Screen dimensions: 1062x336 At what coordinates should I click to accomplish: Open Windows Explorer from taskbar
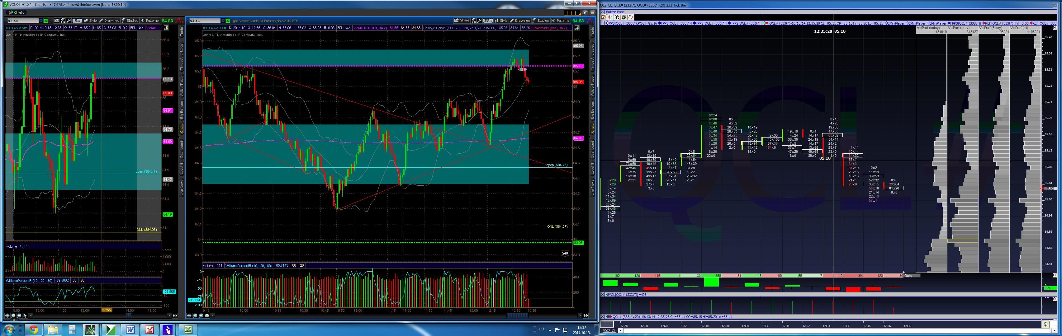tap(53, 330)
